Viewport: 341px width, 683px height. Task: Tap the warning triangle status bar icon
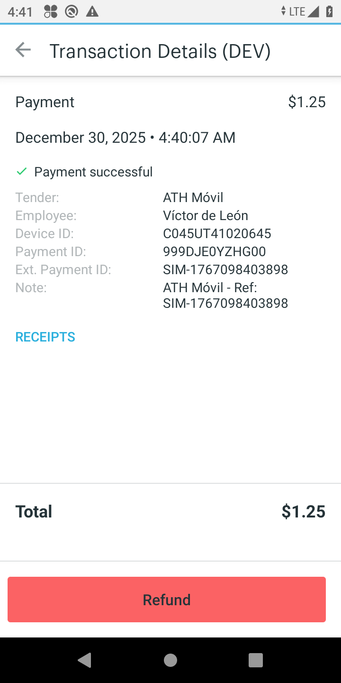tap(92, 11)
